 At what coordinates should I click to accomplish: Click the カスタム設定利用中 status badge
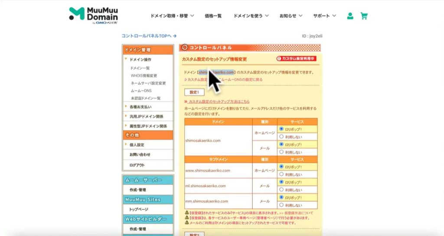pos(297,59)
